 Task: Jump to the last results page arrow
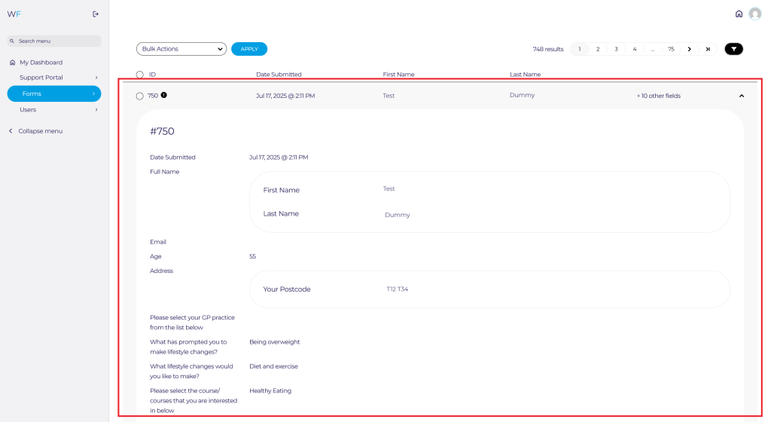click(708, 49)
